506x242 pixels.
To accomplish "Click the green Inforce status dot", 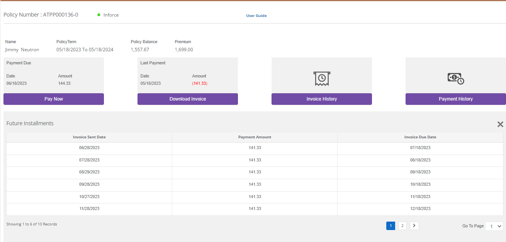I will [x=99, y=15].
